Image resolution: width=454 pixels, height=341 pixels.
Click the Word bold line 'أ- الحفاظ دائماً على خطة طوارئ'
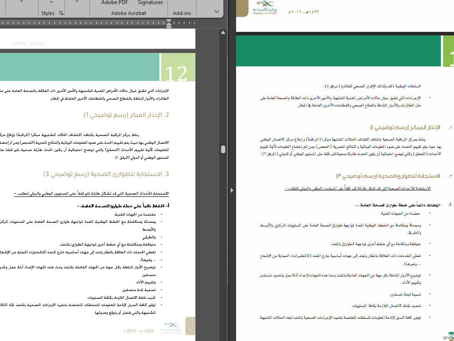tap(123, 206)
